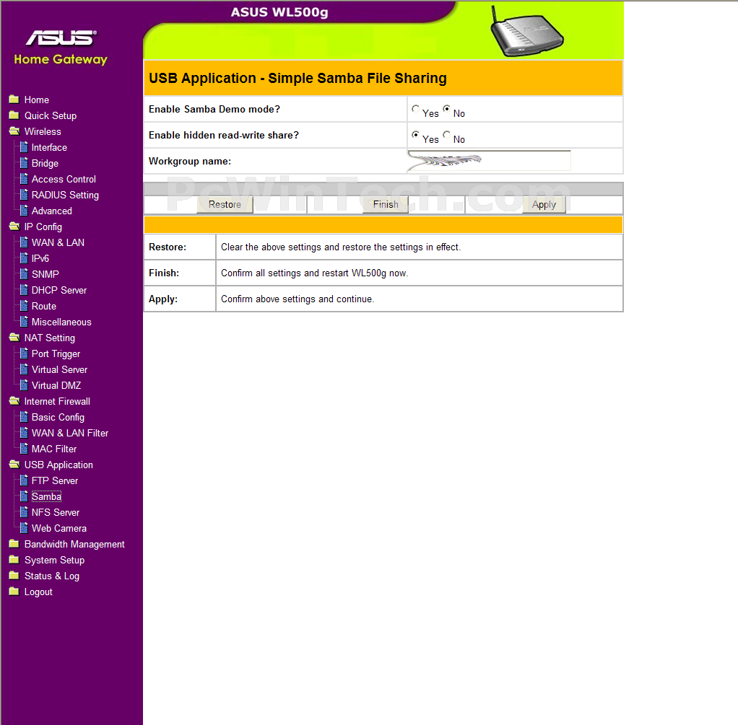Click the page icon next to RADIUS Setting
Image resolution: width=738 pixels, height=725 pixels.
pos(24,195)
